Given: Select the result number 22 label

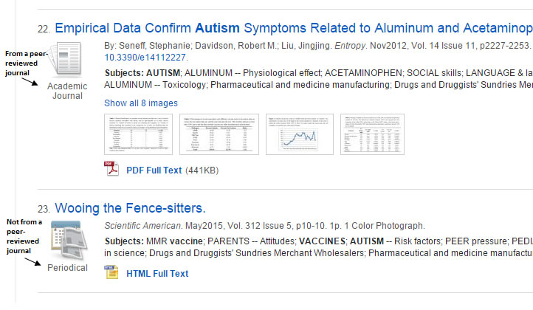Looking at the screenshot, I should 44,30.
